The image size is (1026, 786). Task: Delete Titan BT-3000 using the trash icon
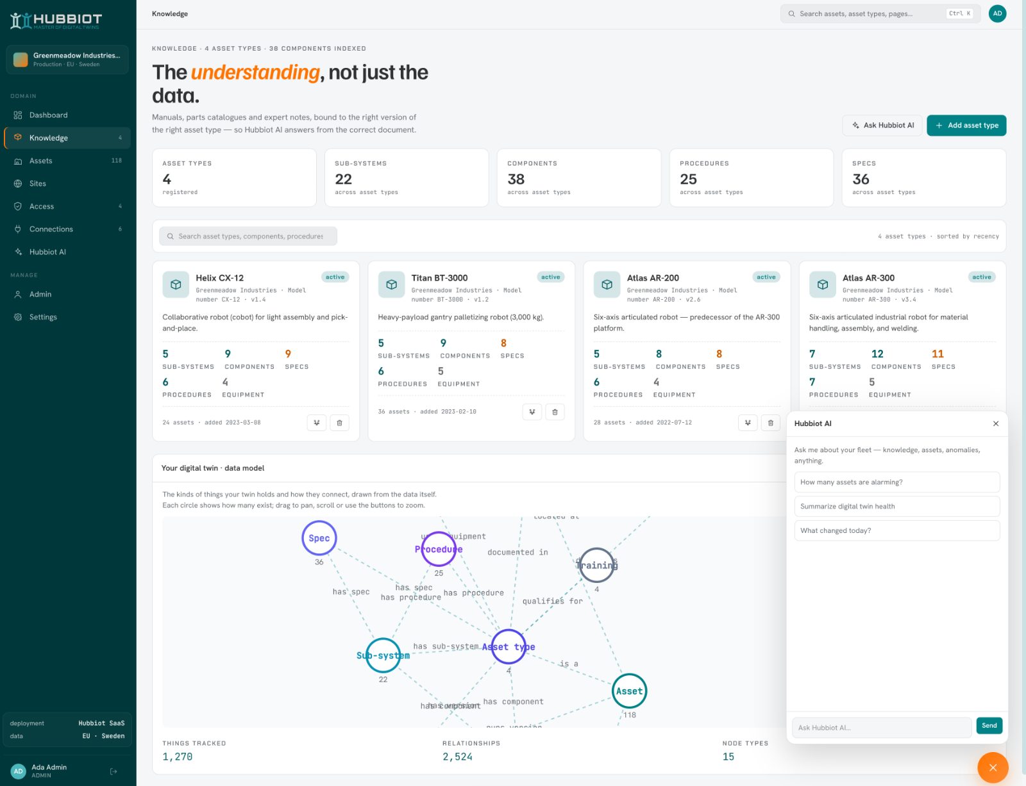[555, 412]
